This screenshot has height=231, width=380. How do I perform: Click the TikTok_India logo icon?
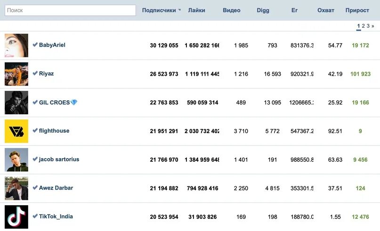click(x=16, y=217)
